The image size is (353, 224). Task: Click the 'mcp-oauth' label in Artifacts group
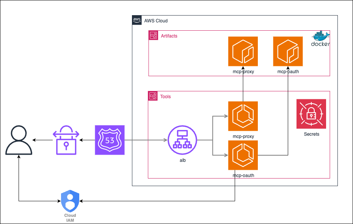coord(288,72)
